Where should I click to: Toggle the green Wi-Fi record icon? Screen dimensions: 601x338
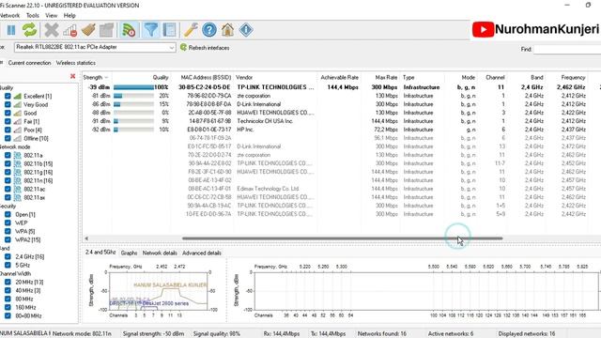pos(129,30)
